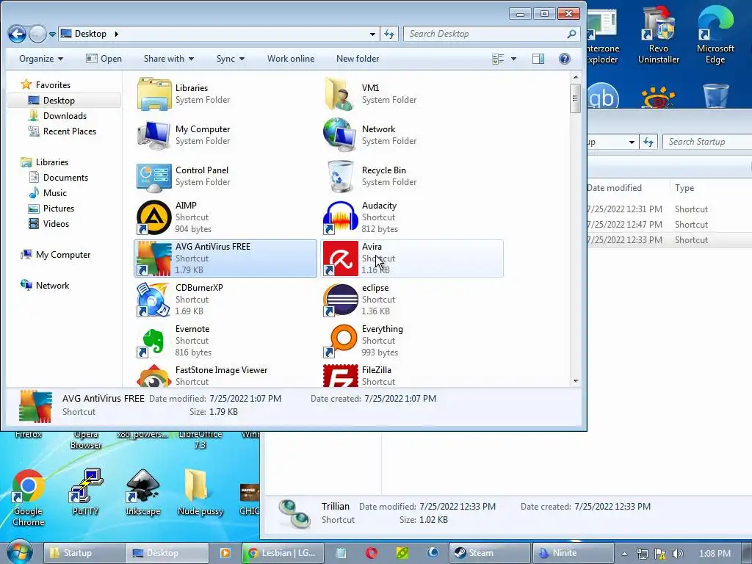Image resolution: width=752 pixels, height=564 pixels.
Task: Open address dropdown in Startup window
Action: coord(632,142)
